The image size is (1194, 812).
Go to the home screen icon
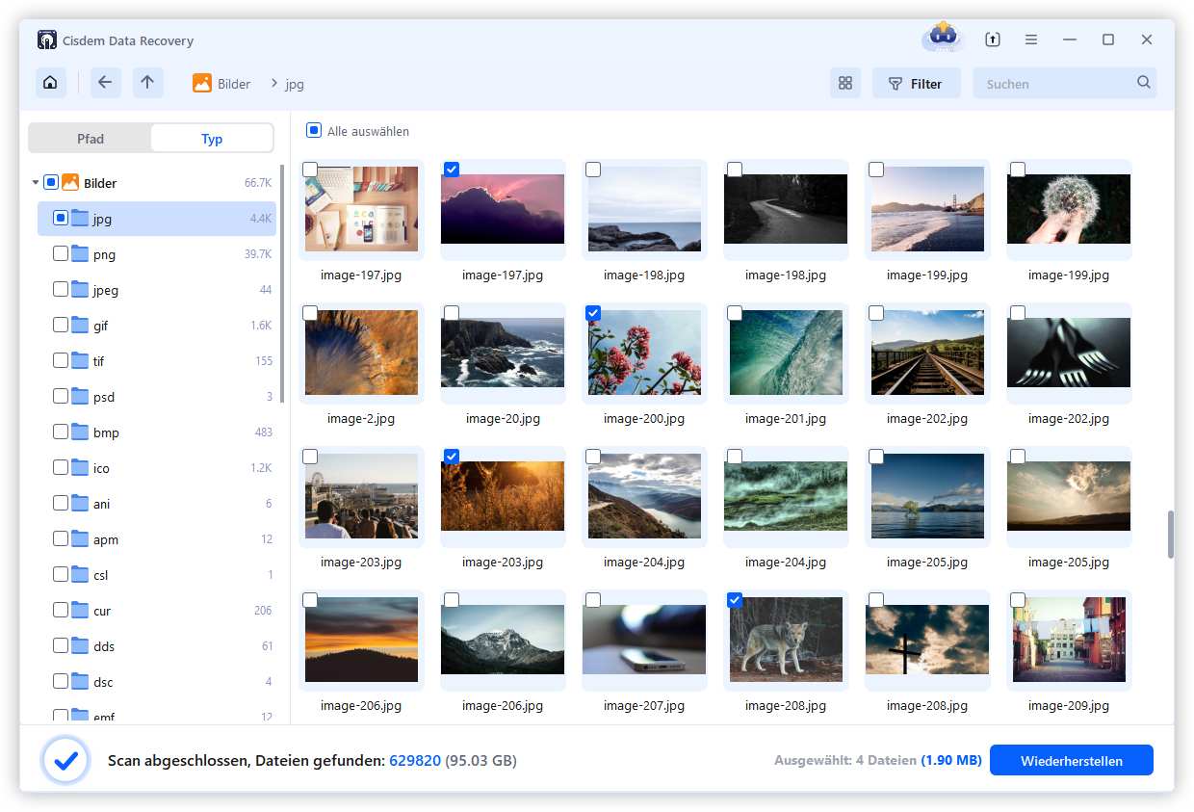[51, 83]
